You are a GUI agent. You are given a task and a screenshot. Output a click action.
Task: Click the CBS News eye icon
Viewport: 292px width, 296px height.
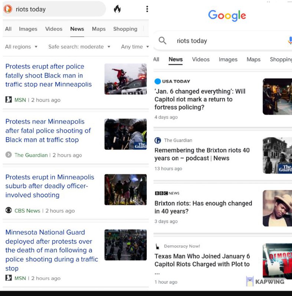click(9, 210)
